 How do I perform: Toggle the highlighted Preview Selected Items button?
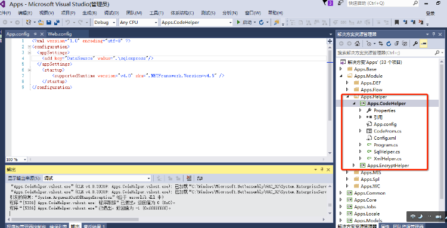(x=424, y=44)
